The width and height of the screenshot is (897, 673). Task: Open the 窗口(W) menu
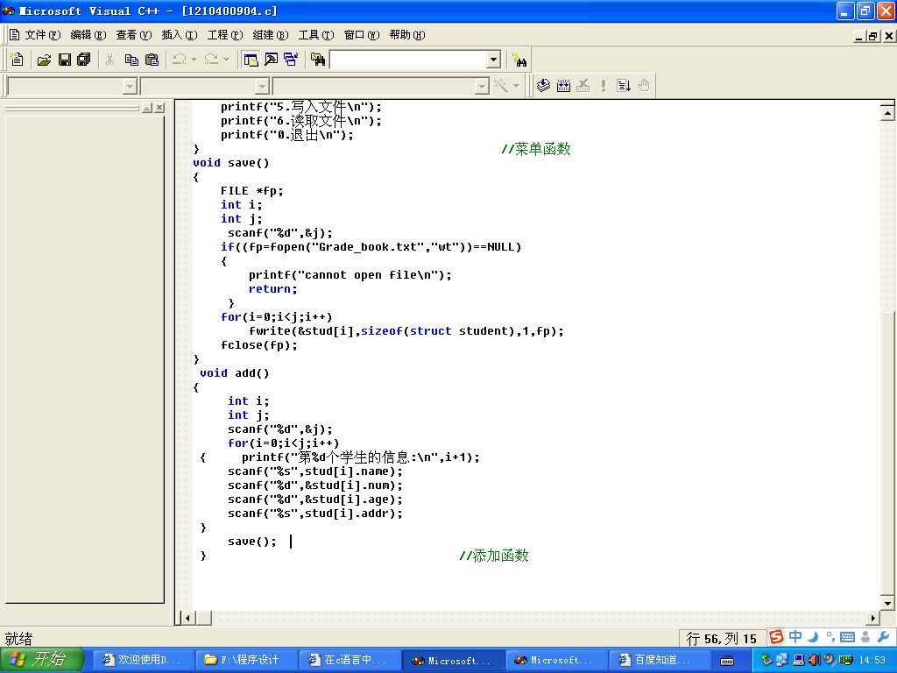click(x=362, y=35)
